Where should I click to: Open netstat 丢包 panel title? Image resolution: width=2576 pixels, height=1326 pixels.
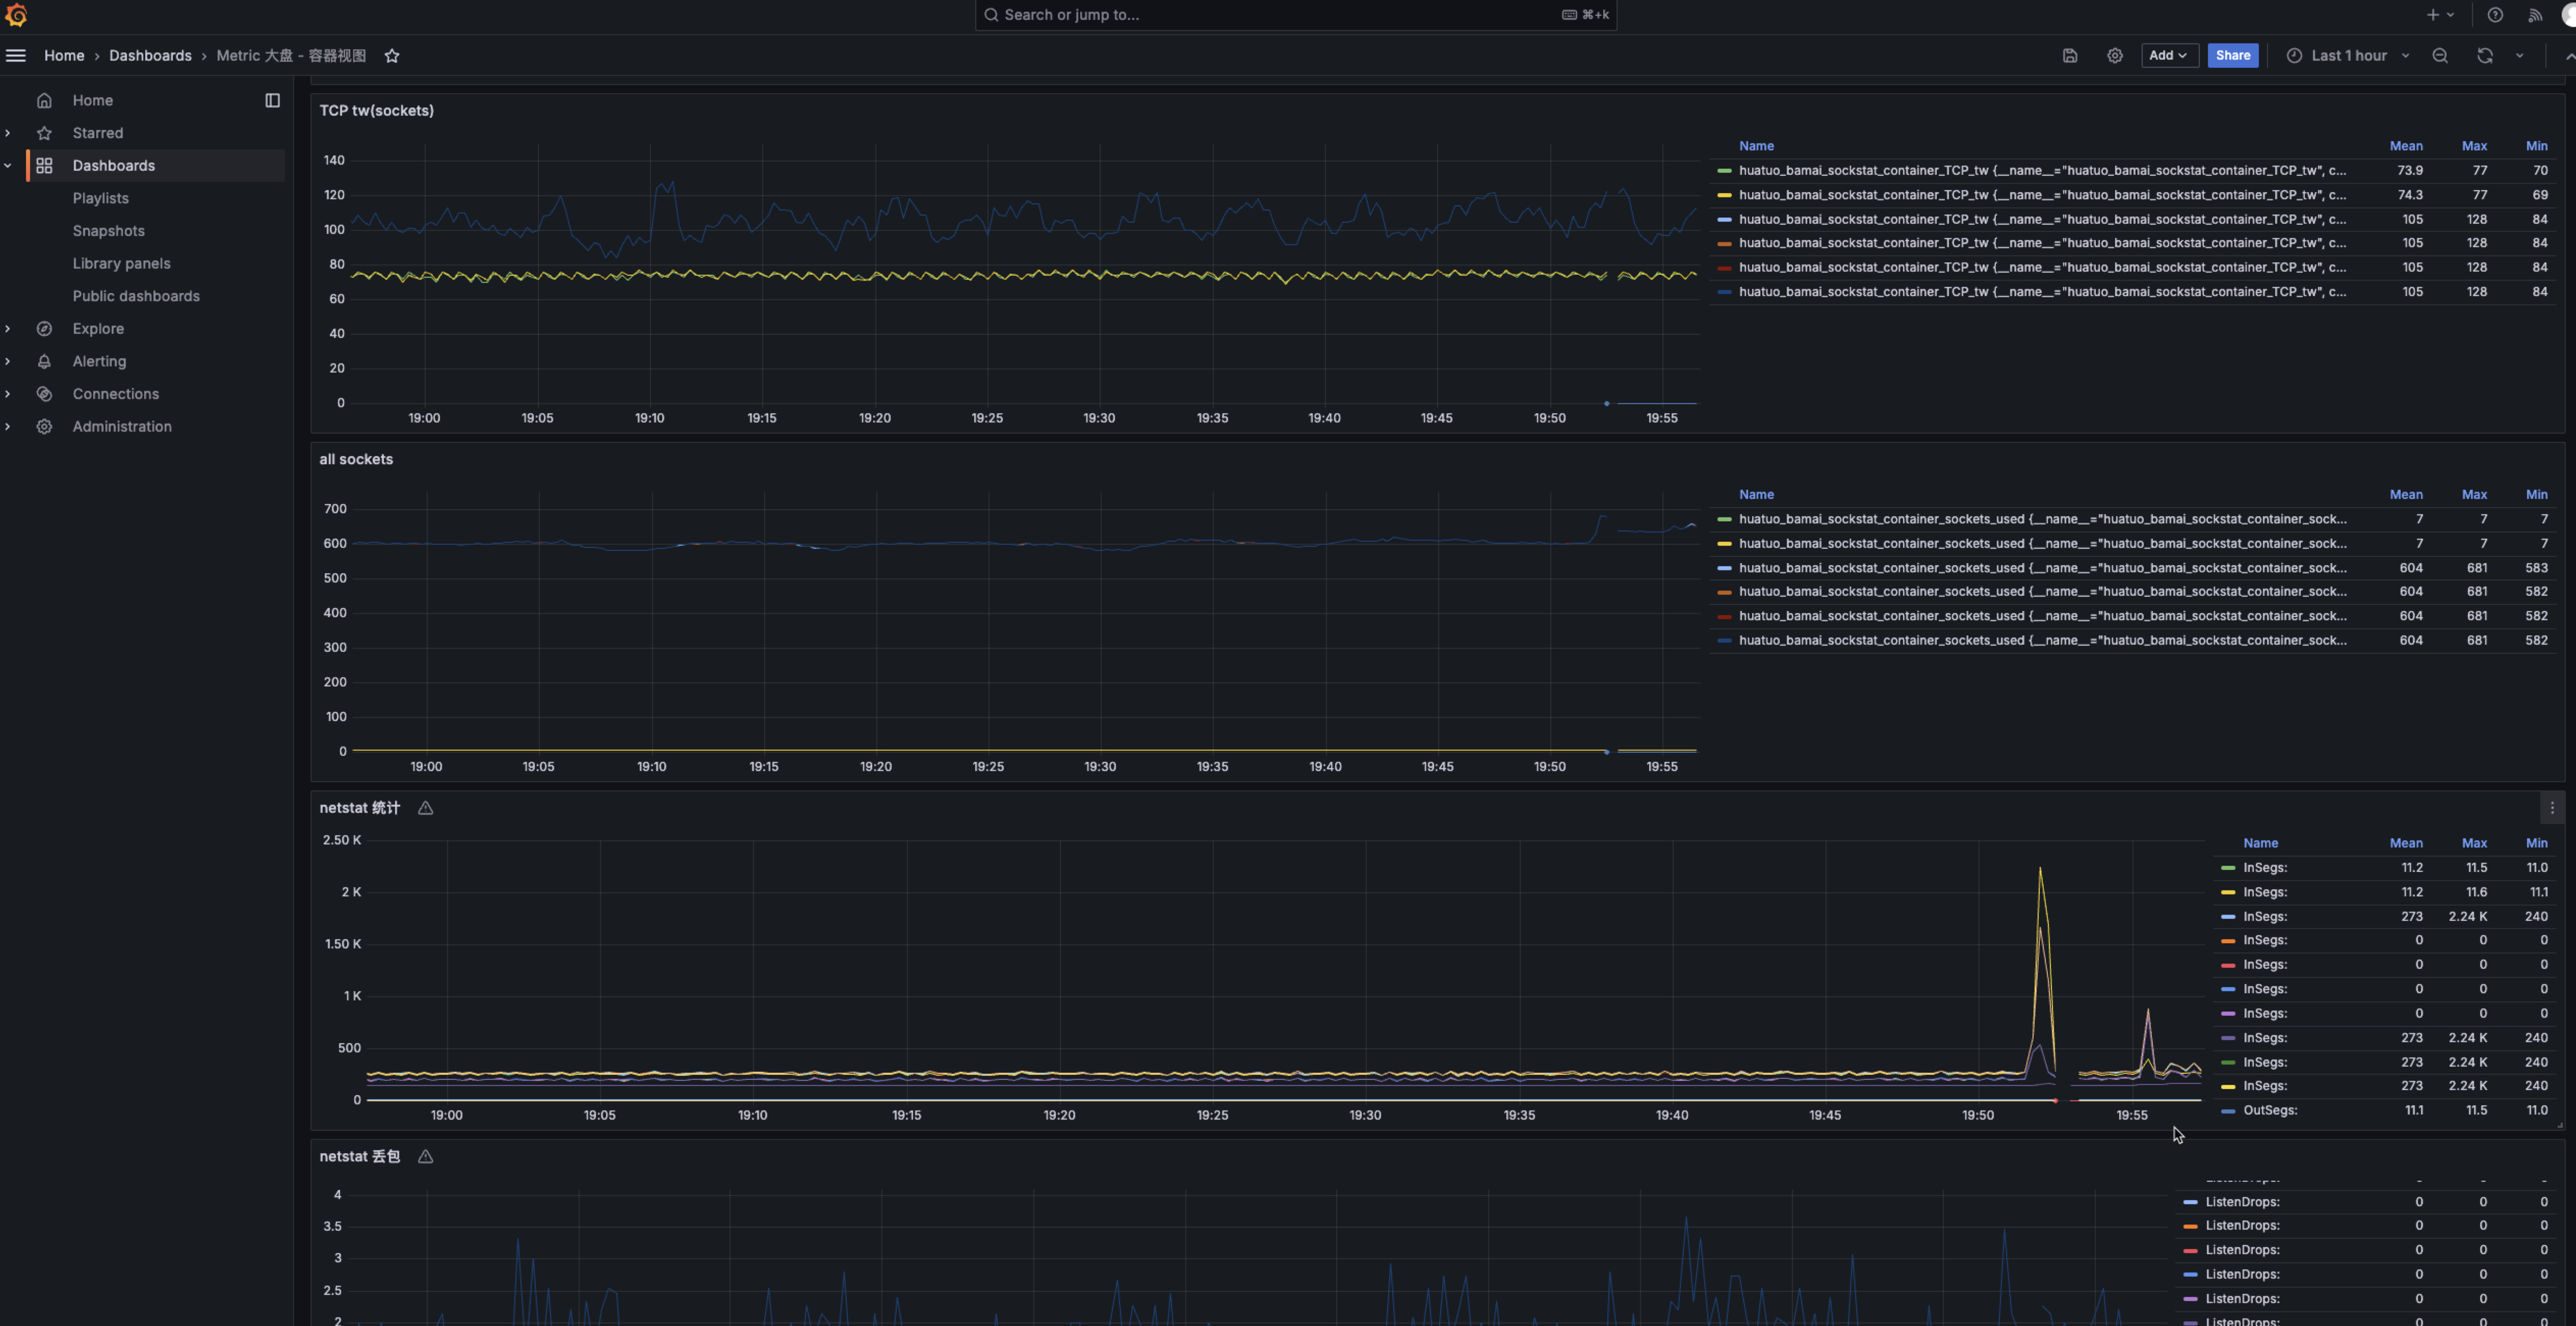tap(359, 1157)
